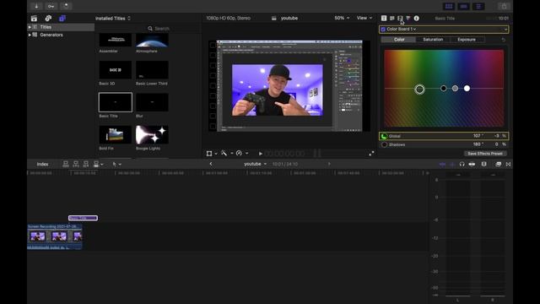Toggle the inspector panel visibility
The image size is (540, 304).
(x=478, y=6)
